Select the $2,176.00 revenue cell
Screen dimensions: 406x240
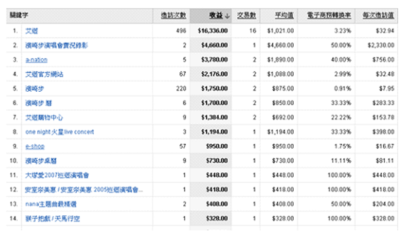pyautogui.click(x=214, y=74)
